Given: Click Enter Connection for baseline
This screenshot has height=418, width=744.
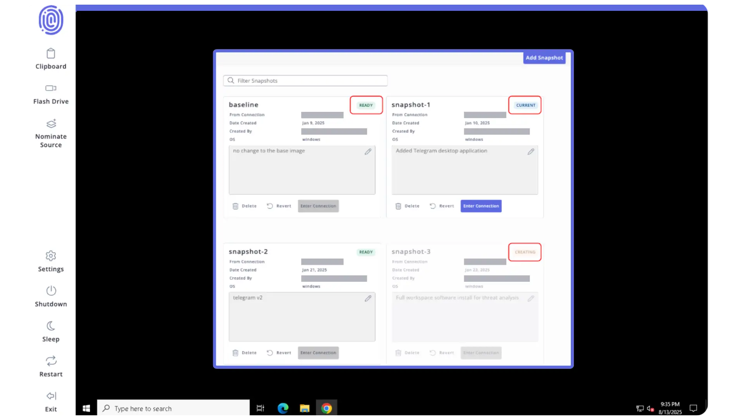Looking at the screenshot, I should (318, 206).
